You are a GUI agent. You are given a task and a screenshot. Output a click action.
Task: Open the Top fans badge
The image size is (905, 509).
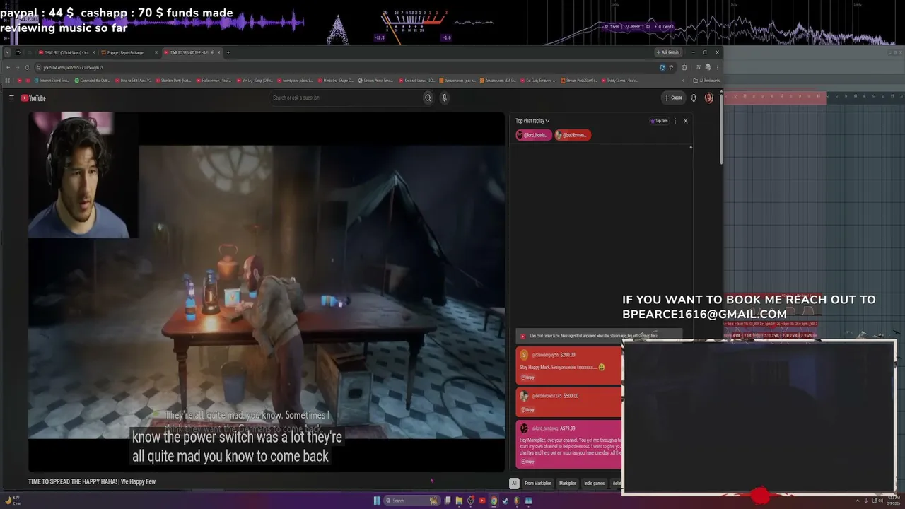(659, 121)
